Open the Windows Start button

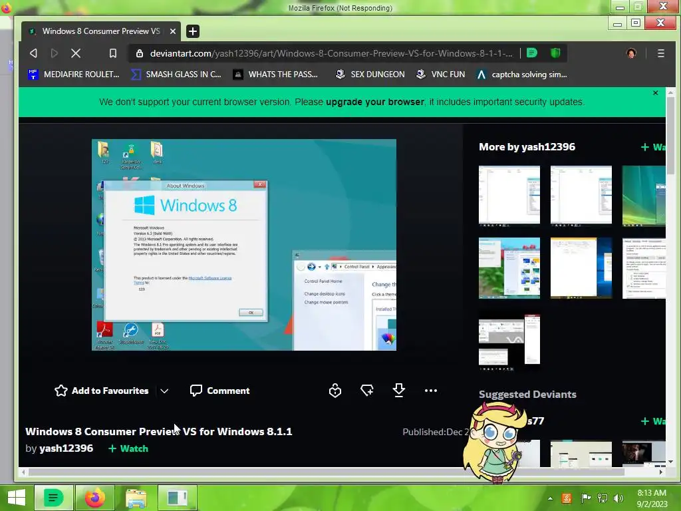(17, 498)
